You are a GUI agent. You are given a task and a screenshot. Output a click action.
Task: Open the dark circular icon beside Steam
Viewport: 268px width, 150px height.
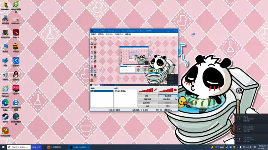tap(16, 119)
